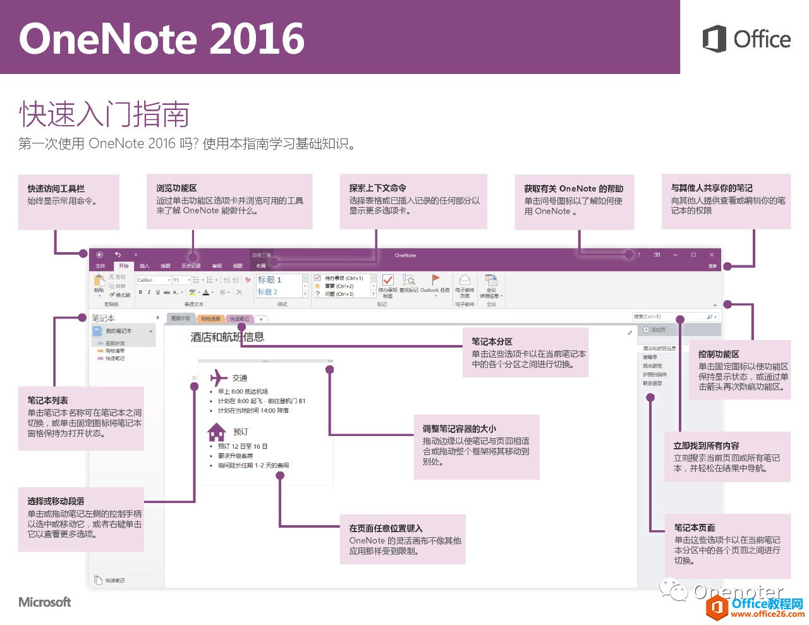809x625 pixels.
Task: Switch to the 插入 (Insert) ribbon tab
Action: (145, 266)
